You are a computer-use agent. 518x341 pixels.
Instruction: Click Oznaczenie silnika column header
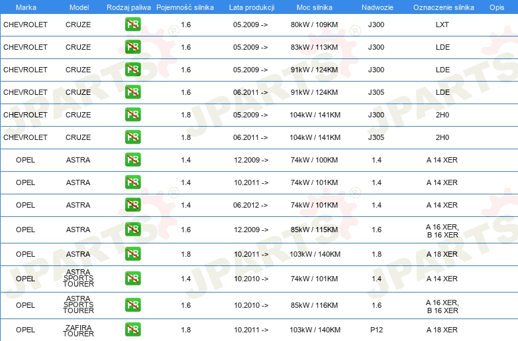[444, 7]
